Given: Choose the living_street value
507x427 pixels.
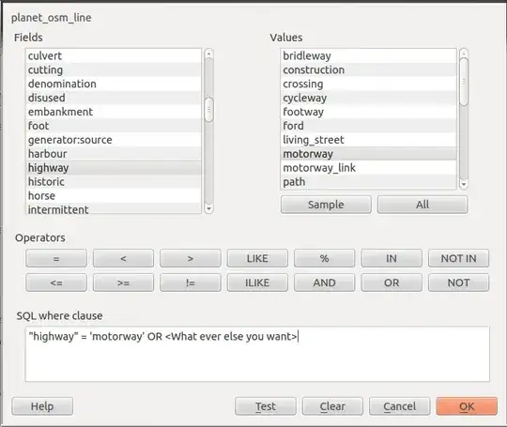Looking at the screenshot, I should [x=369, y=140].
